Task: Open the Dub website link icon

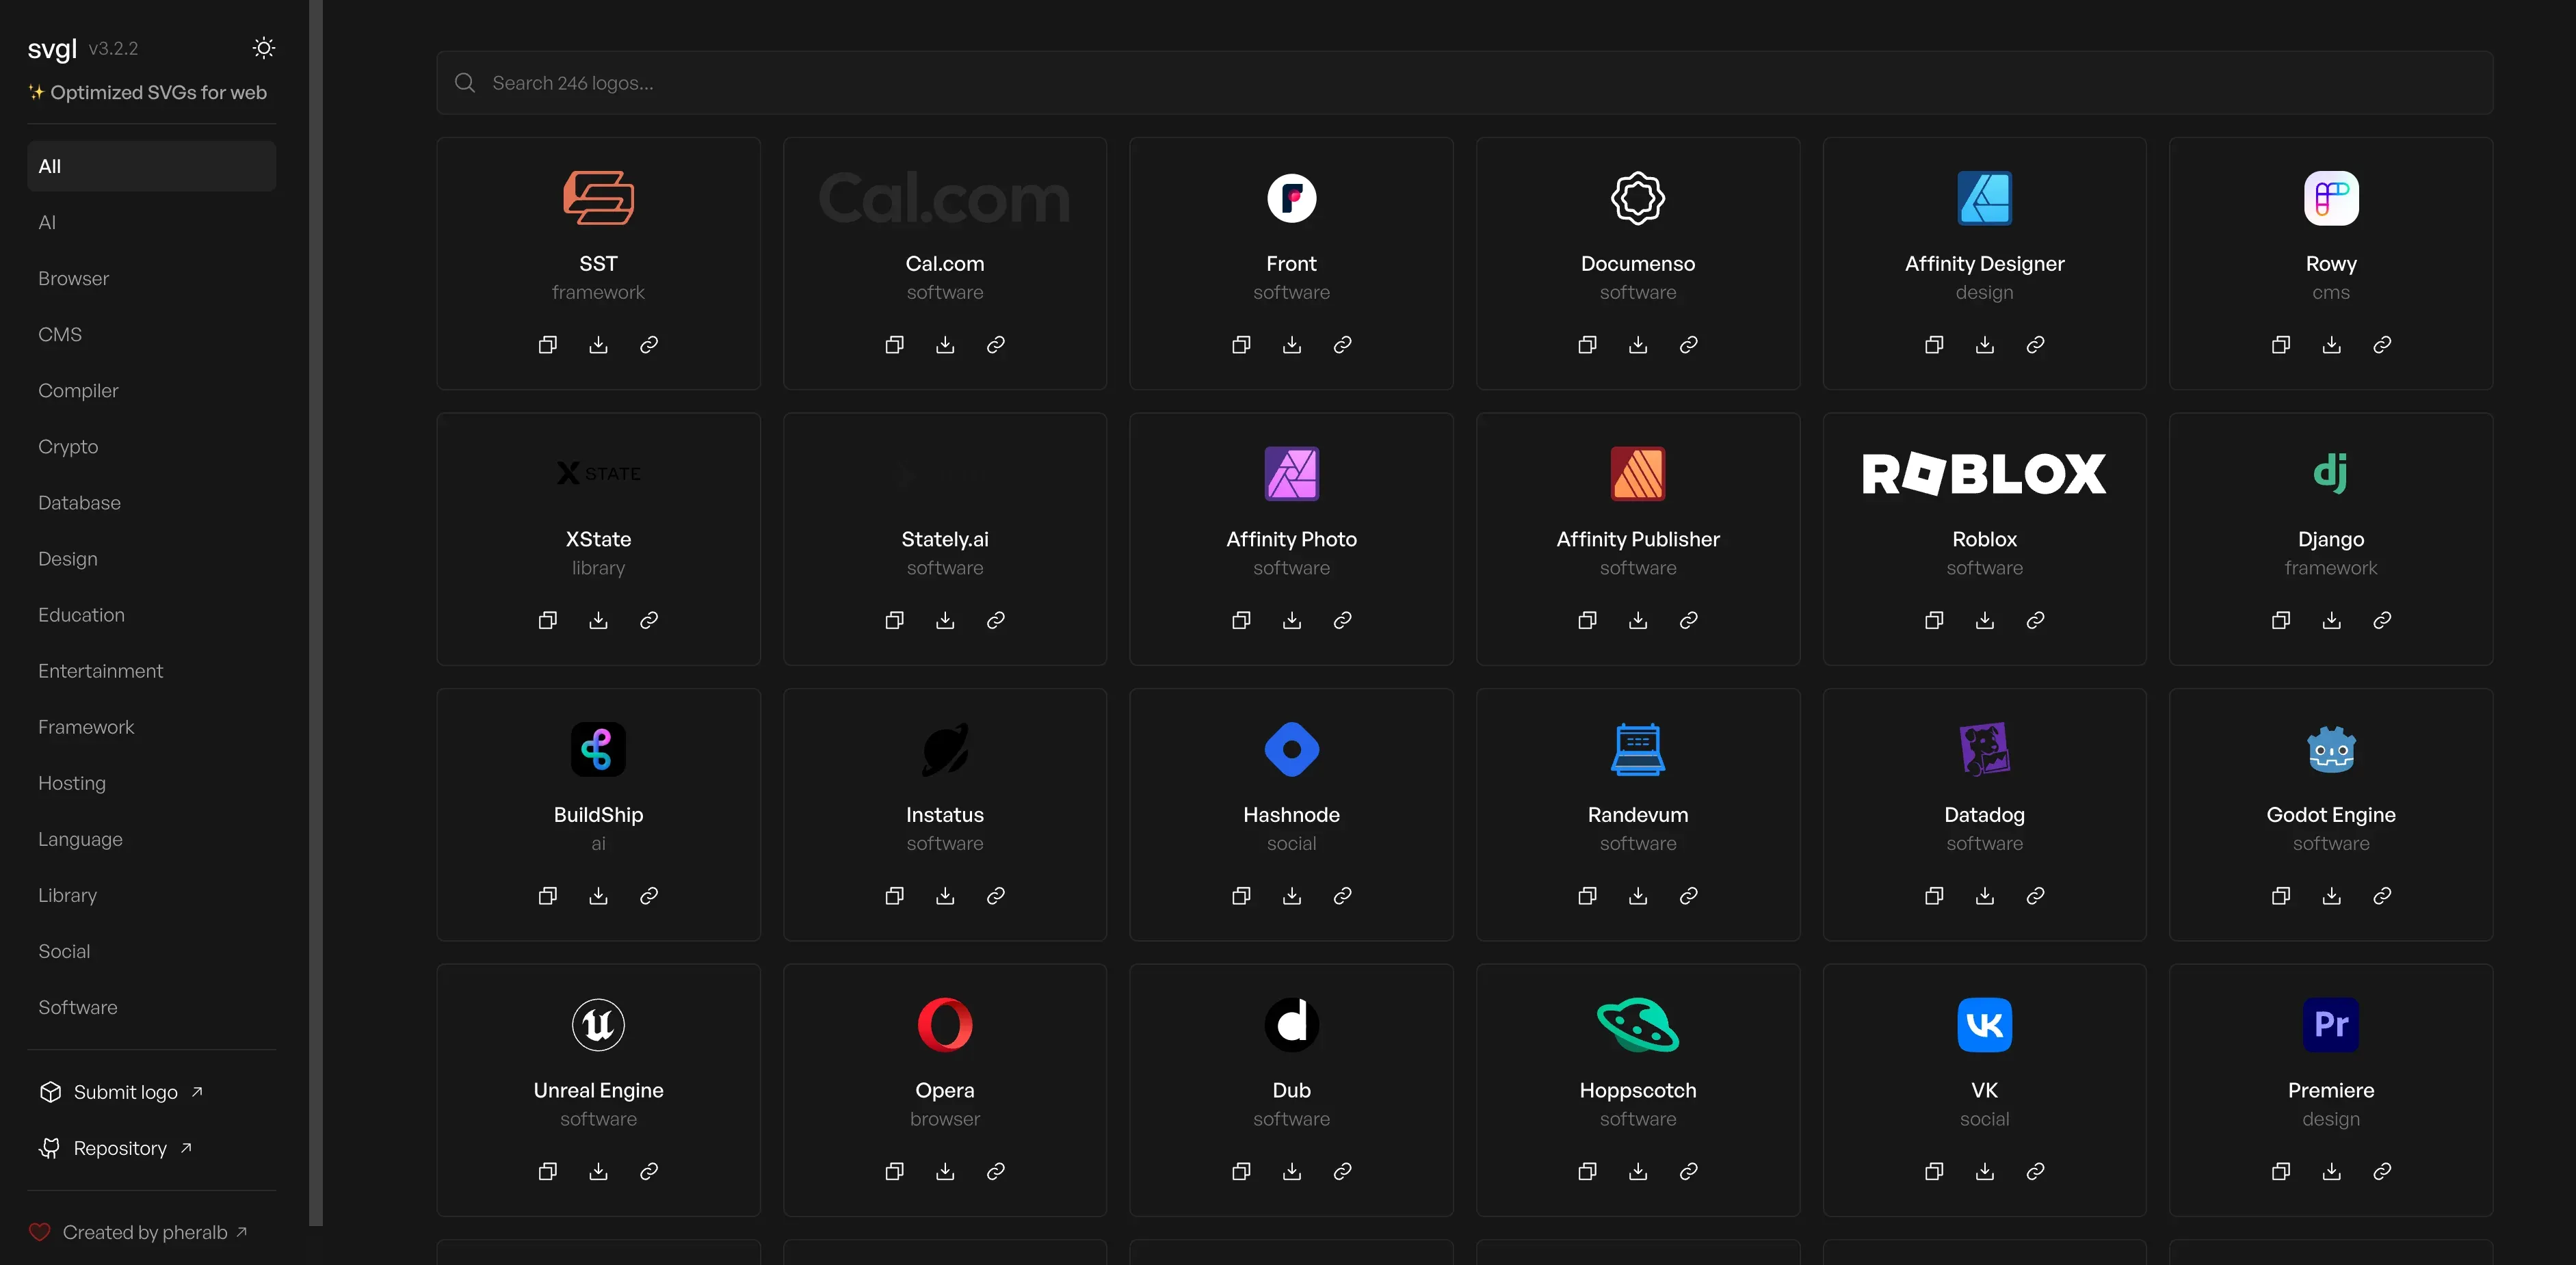Action: pyautogui.click(x=1343, y=1171)
